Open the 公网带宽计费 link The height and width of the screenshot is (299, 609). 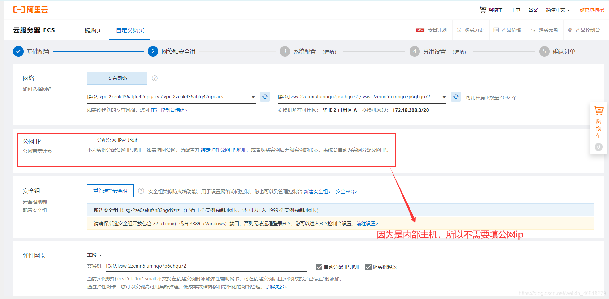[x=37, y=151]
